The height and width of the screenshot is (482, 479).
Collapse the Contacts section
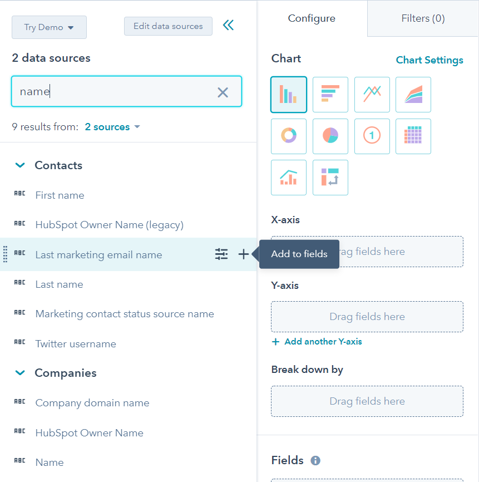click(x=20, y=165)
